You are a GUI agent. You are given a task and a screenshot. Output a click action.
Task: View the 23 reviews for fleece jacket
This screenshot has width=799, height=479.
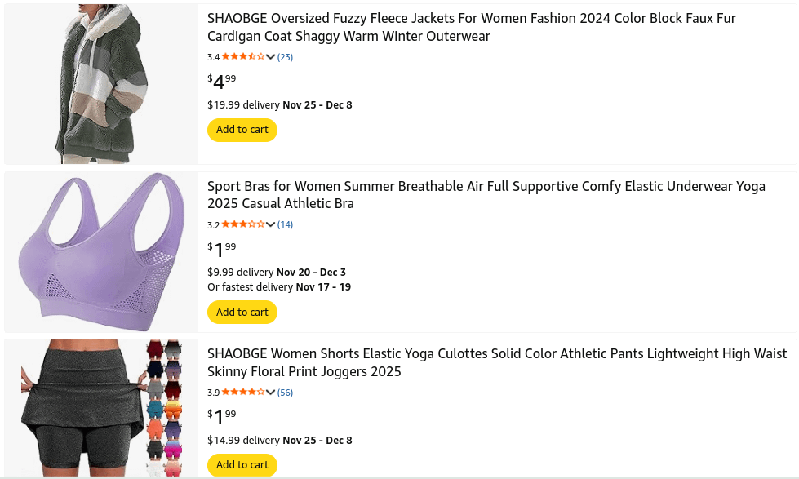coord(285,57)
